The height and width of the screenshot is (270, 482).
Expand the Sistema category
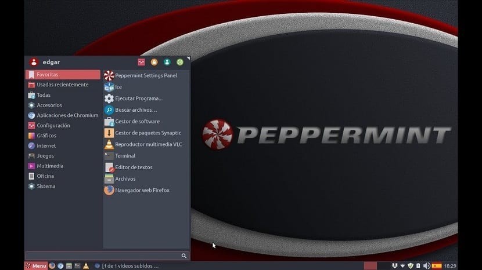[46, 186]
